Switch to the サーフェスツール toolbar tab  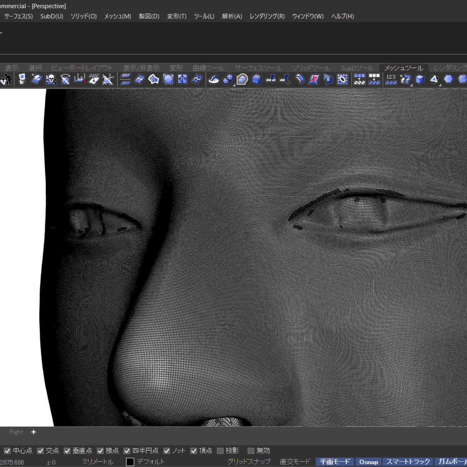258,68
